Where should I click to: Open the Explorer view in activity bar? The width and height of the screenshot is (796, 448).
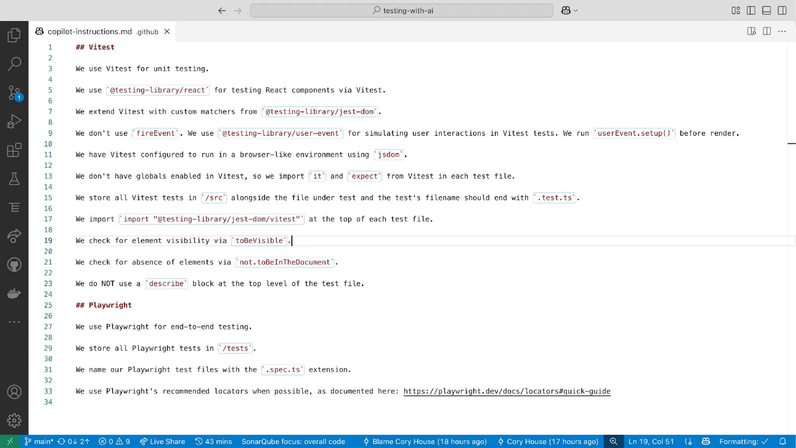[x=14, y=35]
